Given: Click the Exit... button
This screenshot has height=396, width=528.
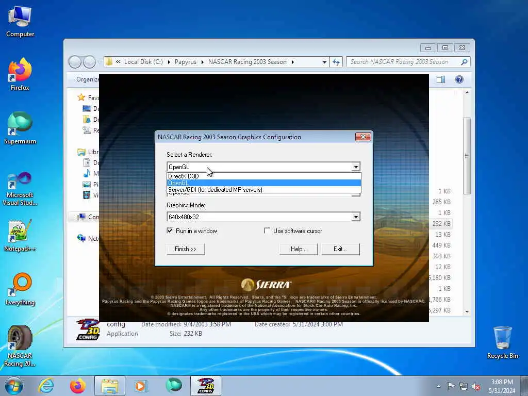Looking at the screenshot, I should [x=340, y=249].
